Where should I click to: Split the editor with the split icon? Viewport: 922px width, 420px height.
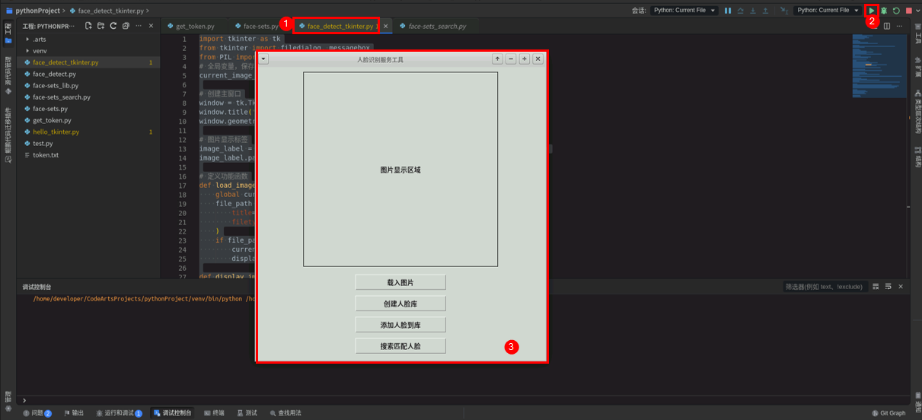tap(887, 26)
